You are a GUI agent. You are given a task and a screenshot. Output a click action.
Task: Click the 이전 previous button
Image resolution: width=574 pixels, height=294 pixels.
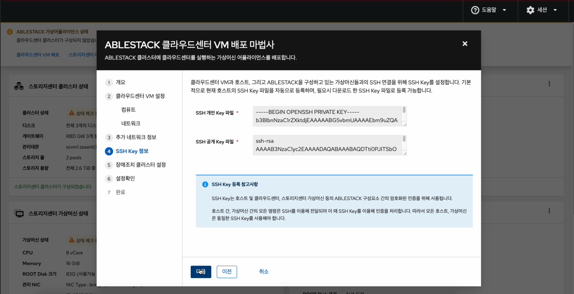coord(227,272)
